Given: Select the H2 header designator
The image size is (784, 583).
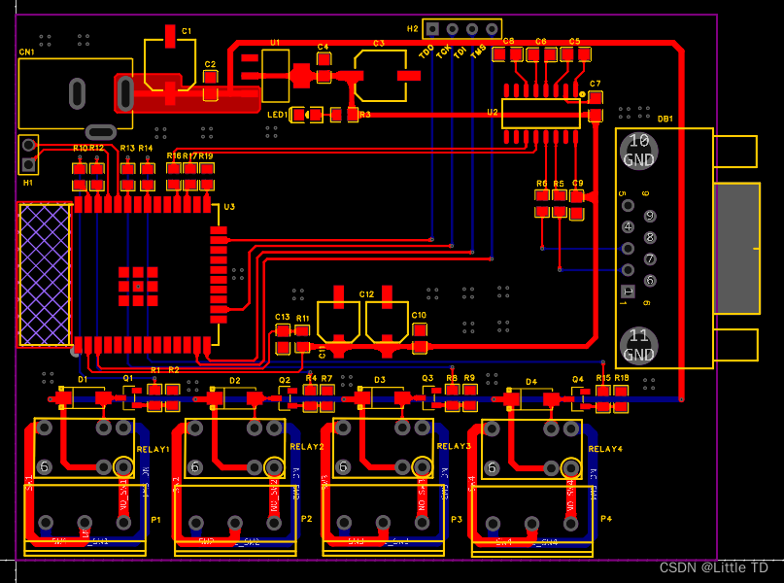Looking at the screenshot, I should pyautogui.click(x=413, y=29).
